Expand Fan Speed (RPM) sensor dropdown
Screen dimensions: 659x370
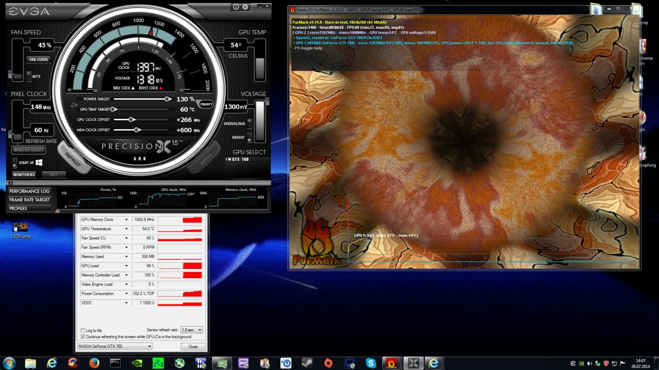pyautogui.click(x=126, y=247)
